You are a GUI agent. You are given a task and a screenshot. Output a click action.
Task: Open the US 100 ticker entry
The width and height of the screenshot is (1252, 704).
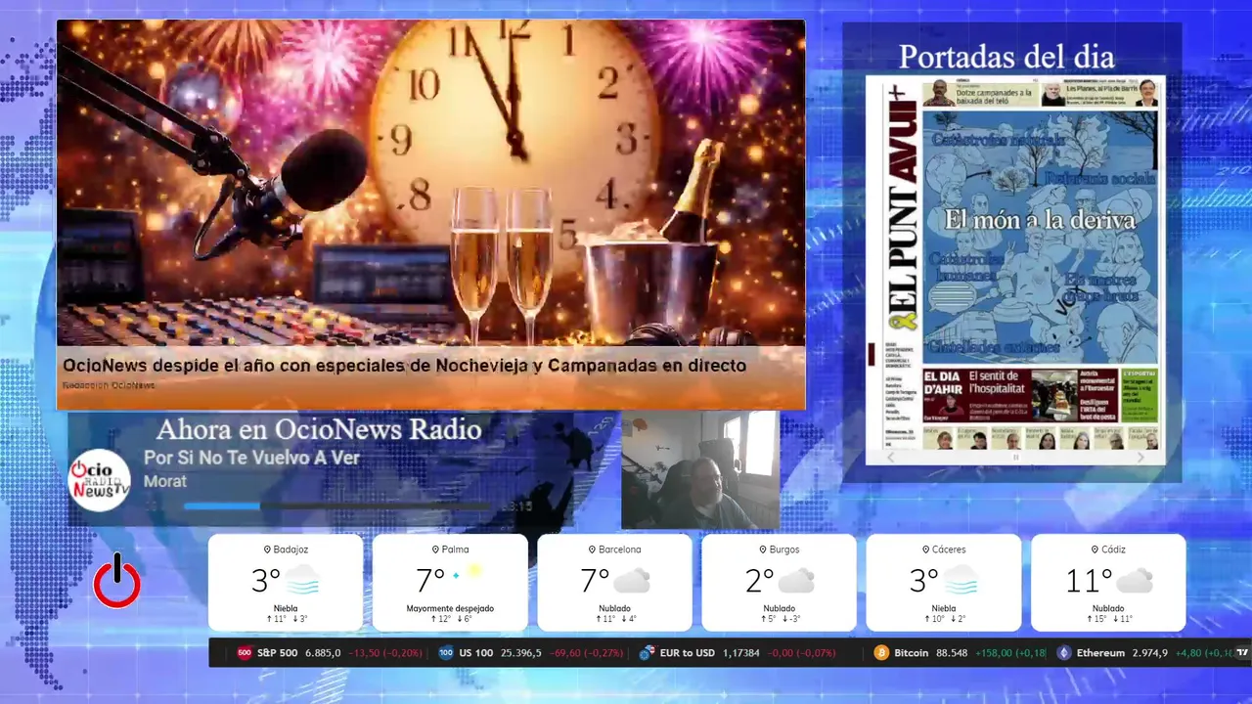530,652
